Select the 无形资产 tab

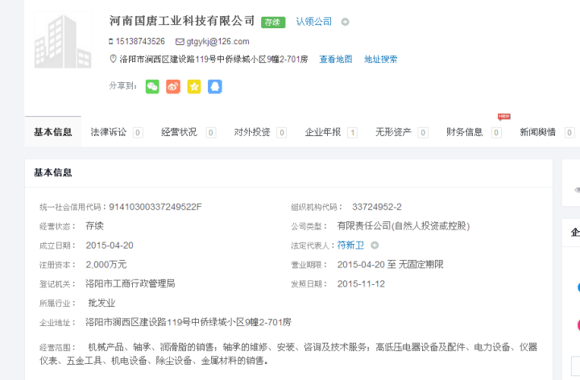point(393,132)
